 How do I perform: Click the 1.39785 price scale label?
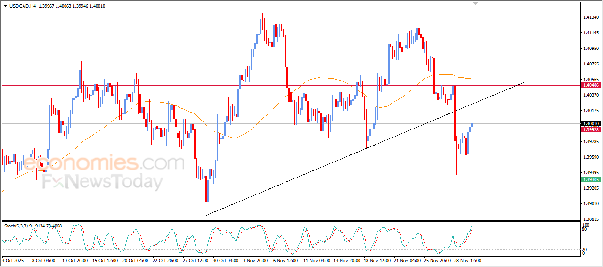point(591,142)
